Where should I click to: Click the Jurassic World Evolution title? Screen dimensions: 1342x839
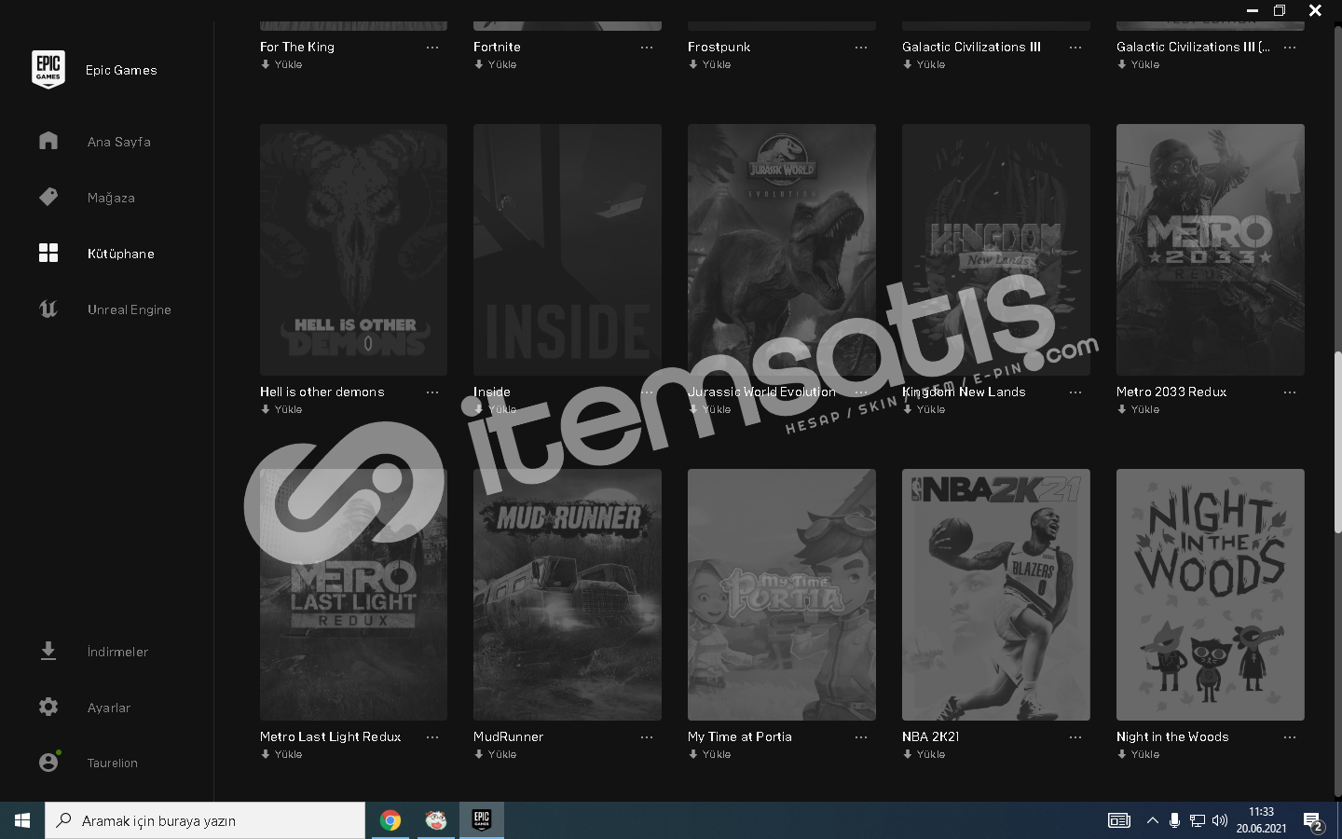tap(761, 392)
